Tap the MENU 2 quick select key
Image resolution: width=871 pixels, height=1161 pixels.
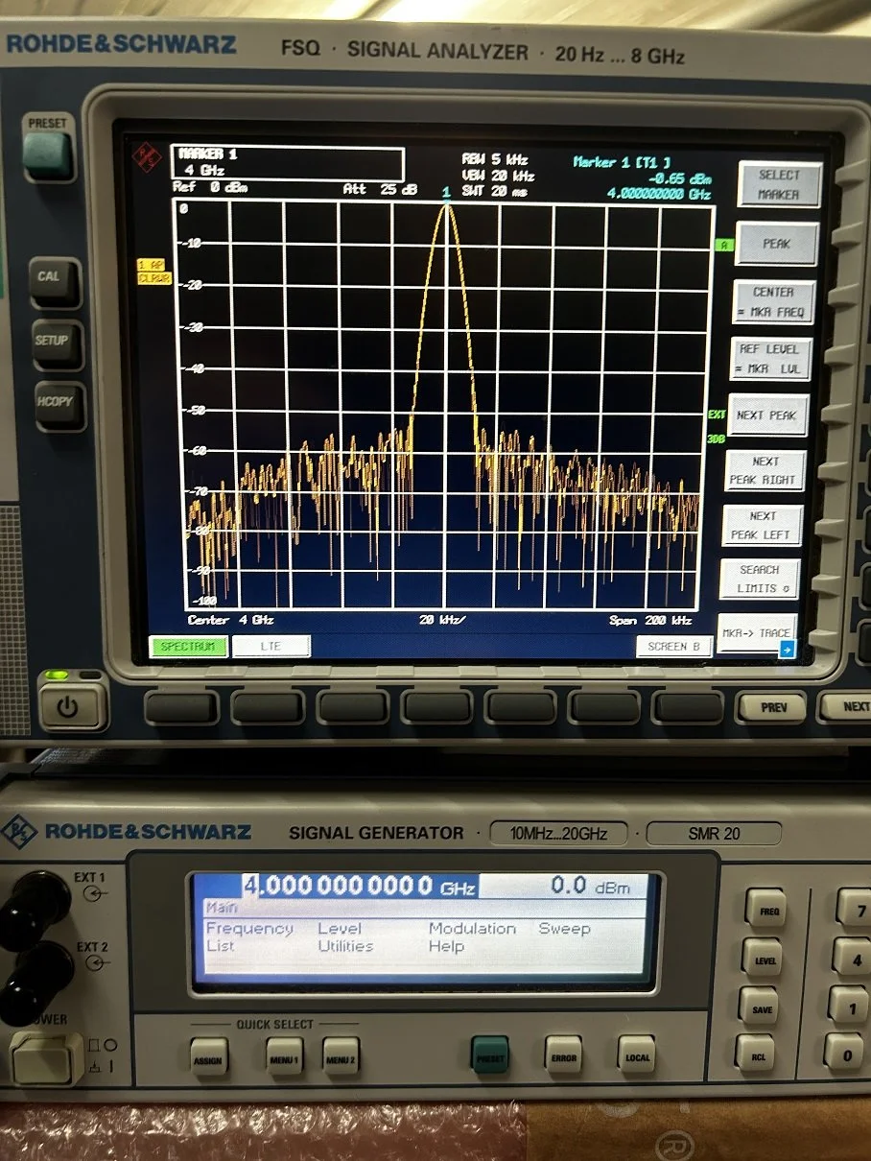tap(340, 1057)
